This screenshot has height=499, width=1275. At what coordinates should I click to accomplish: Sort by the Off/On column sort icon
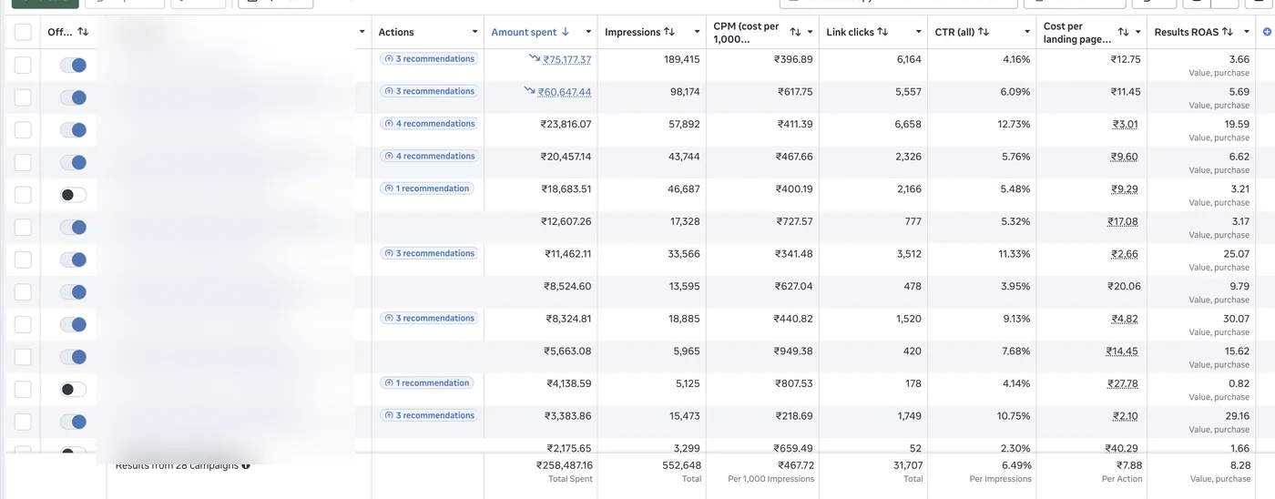click(x=83, y=32)
